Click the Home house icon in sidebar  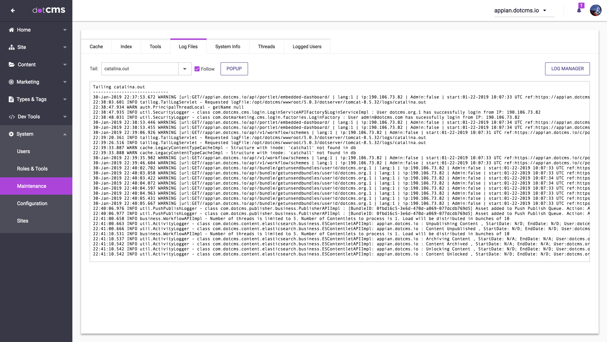coord(12,30)
